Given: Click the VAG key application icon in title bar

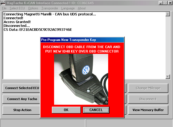Looking at the screenshot, I should tap(3, 3).
